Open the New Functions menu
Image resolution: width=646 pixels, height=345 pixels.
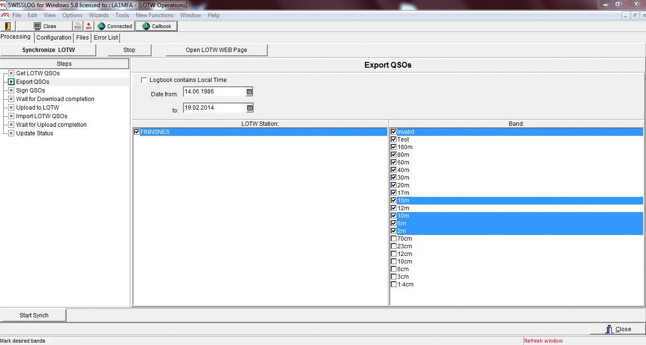click(154, 15)
